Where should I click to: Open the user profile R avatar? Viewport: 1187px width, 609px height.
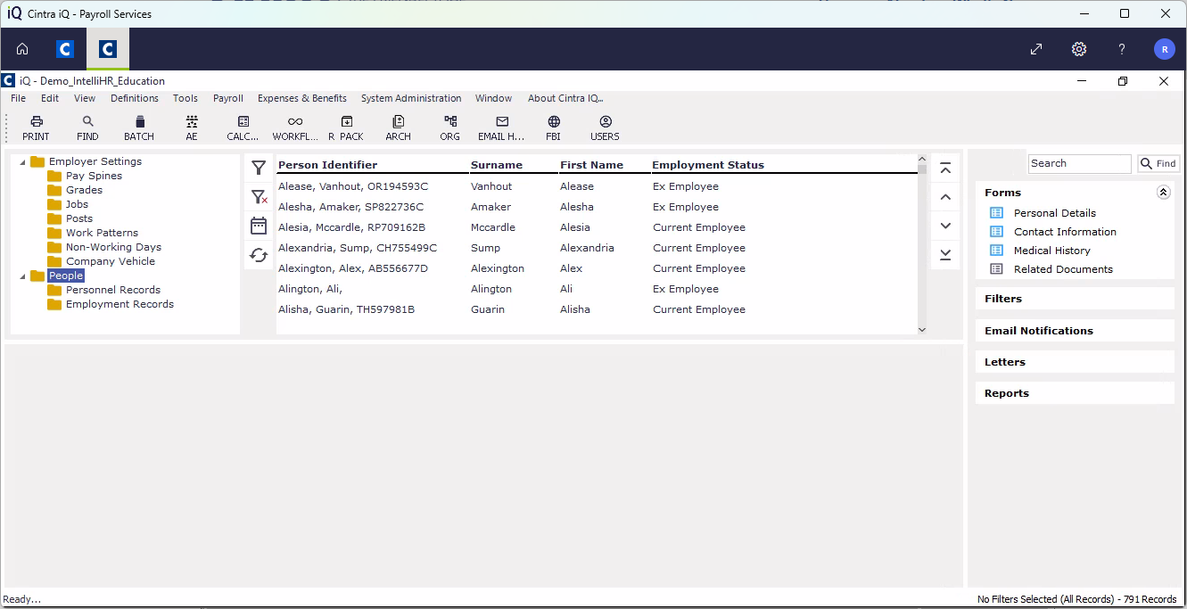[1165, 49]
